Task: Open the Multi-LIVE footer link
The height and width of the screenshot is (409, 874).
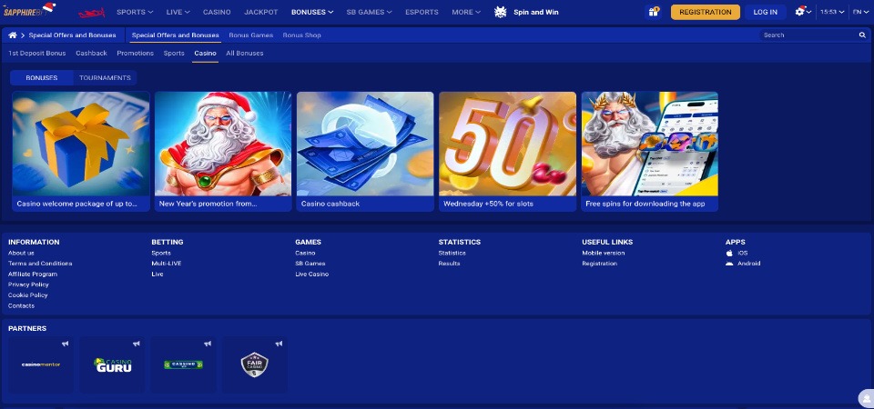Action: pos(166,264)
